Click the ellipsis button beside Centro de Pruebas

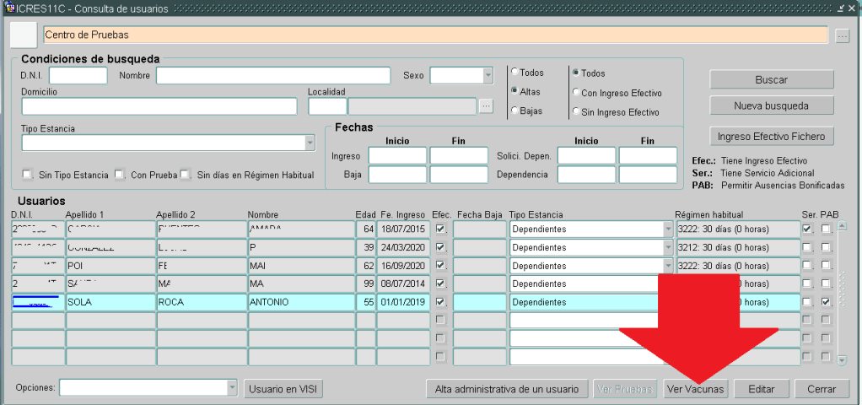842,36
